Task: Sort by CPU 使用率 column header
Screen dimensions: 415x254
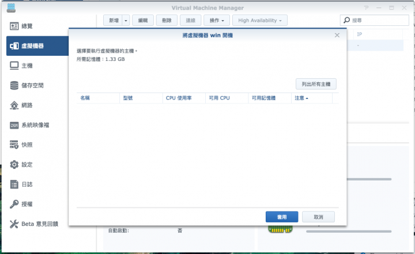Action: click(184, 98)
